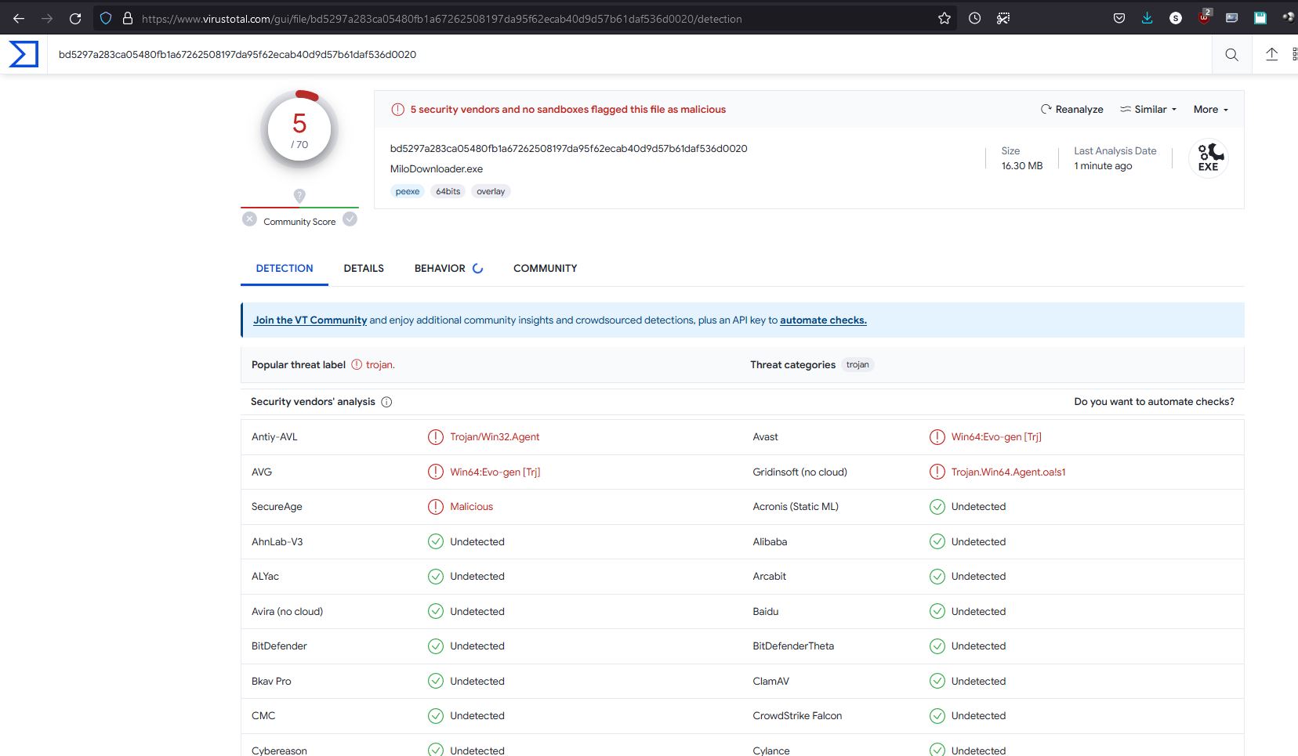Click automate checks link in banner

(x=823, y=320)
